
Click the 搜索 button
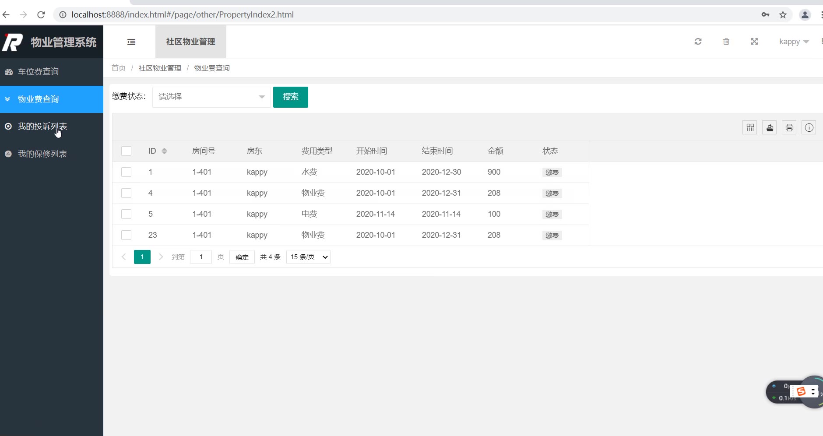[291, 97]
